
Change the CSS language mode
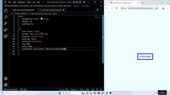click(x=93, y=89)
